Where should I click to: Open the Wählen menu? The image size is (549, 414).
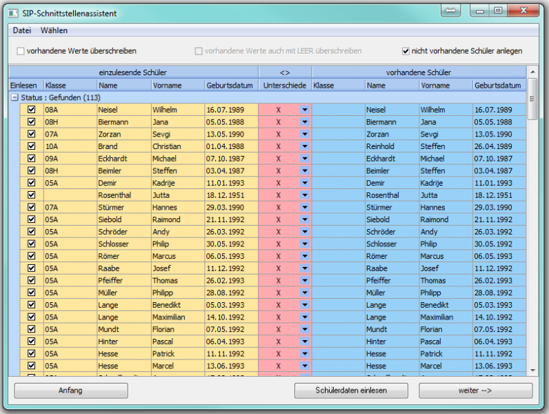tap(54, 30)
